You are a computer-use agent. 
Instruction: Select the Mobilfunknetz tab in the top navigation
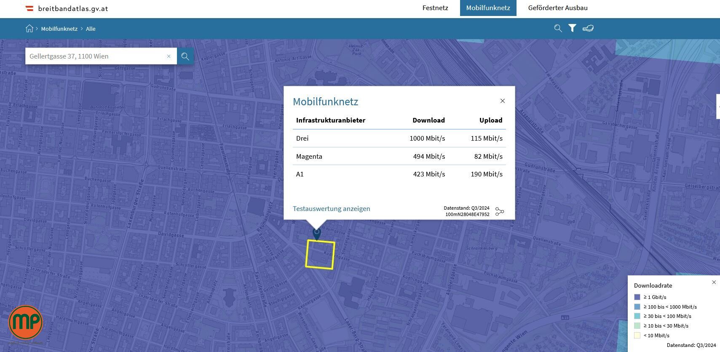point(488,8)
